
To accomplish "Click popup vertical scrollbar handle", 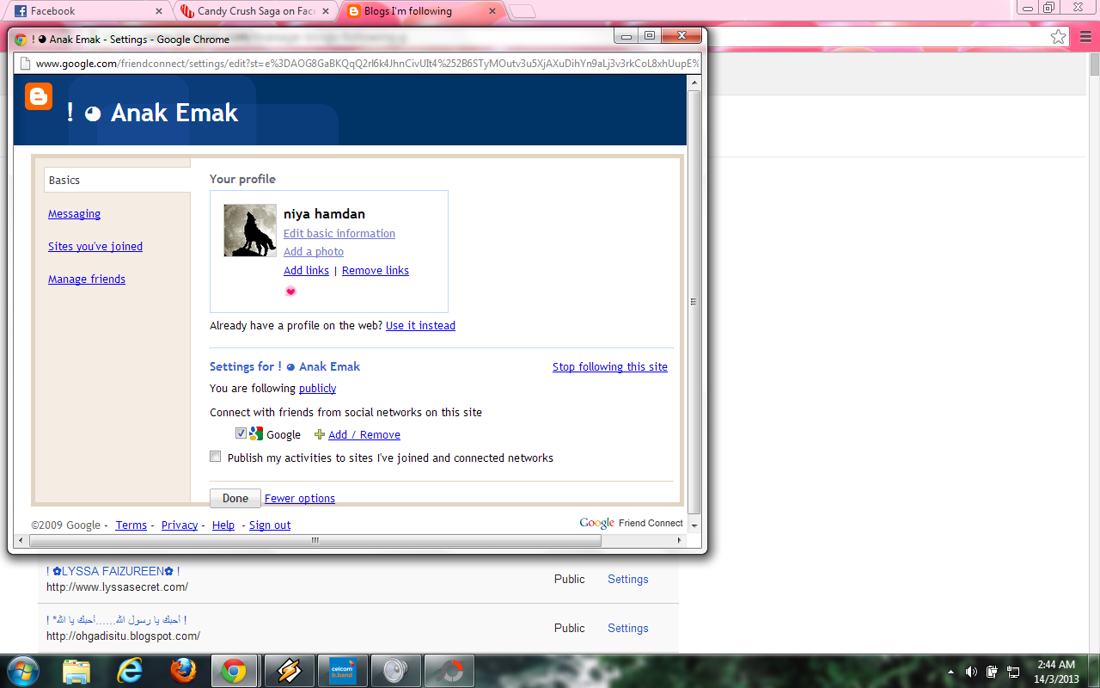I will [694, 301].
